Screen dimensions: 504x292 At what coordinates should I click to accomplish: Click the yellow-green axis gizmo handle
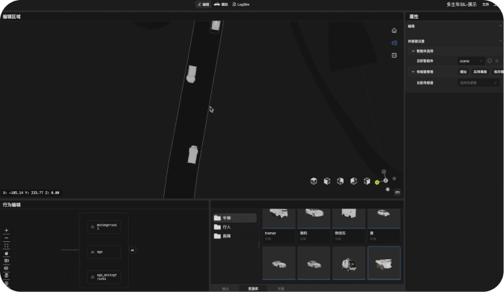click(377, 182)
